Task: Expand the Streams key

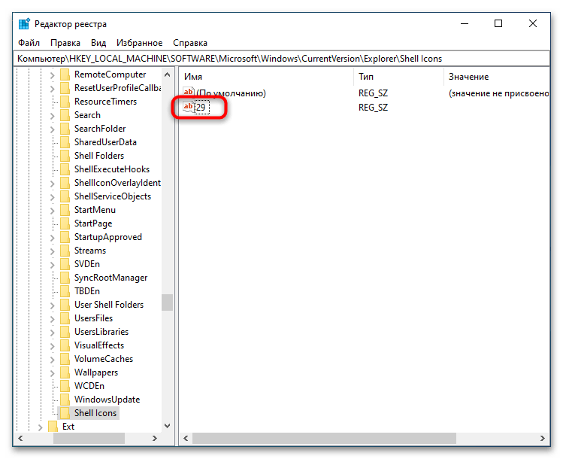Action: tap(53, 251)
